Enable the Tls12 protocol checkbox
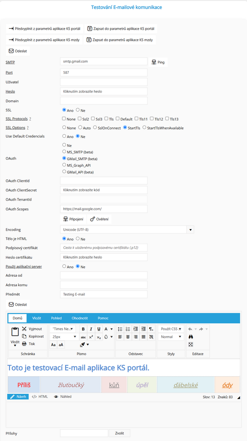 tap(152, 119)
